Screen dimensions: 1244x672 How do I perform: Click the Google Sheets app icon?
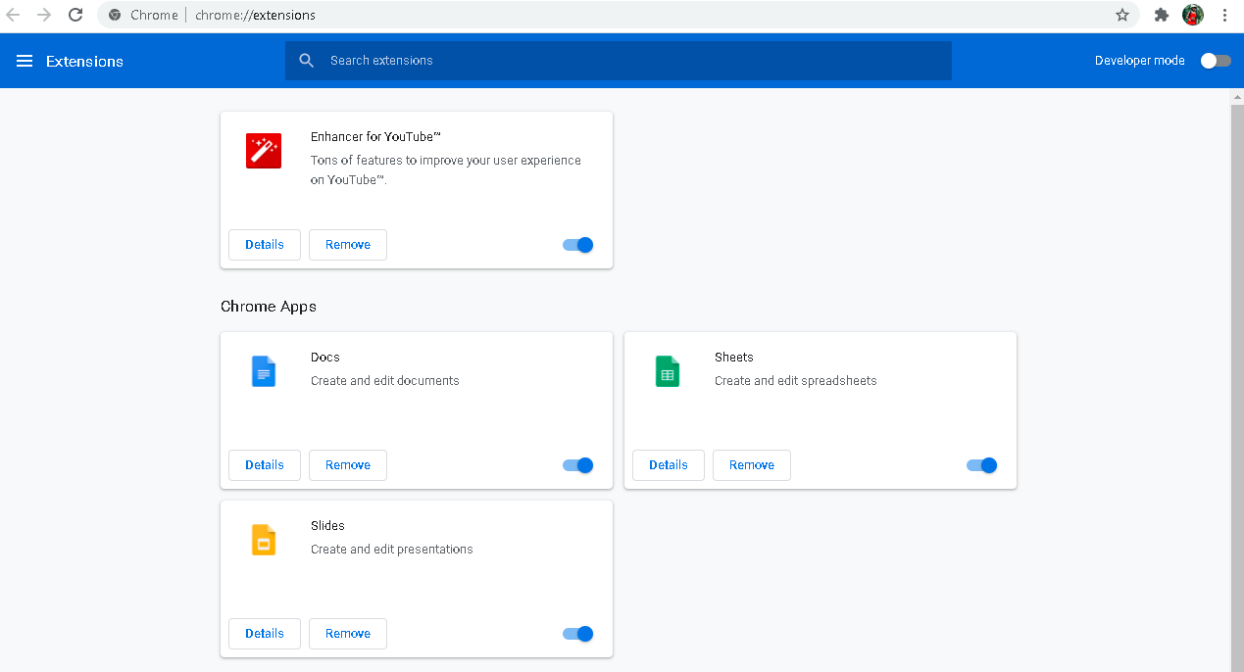668,371
